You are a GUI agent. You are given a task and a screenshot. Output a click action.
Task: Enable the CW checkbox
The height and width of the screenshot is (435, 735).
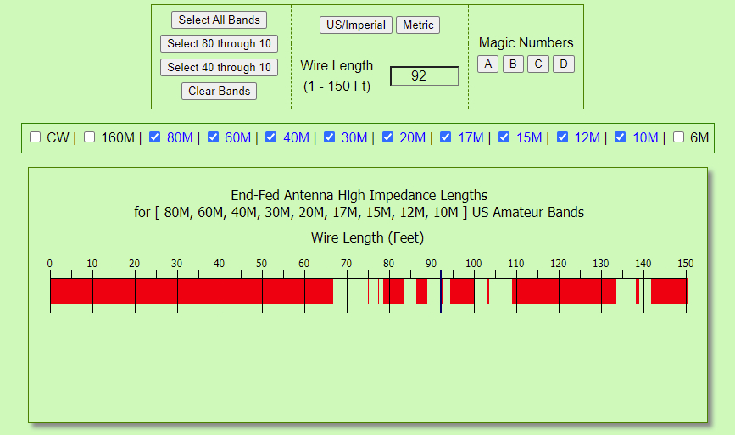coord(35,137)
